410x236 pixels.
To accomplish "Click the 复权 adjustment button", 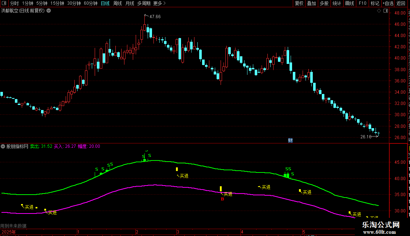I will (x=299, y=3).
